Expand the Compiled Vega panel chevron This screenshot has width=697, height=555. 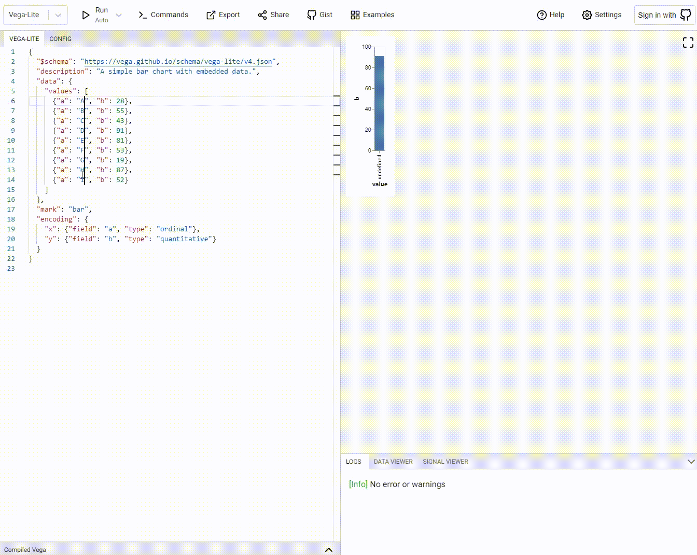[x=329, y=550]
